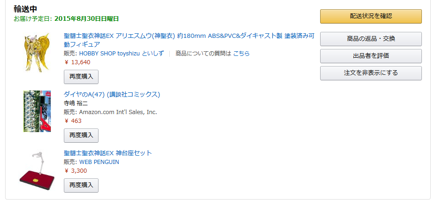The image size is (433, 200).
Task: Click the 配送状況を確認 tracking button
Action: pos(371,16)
